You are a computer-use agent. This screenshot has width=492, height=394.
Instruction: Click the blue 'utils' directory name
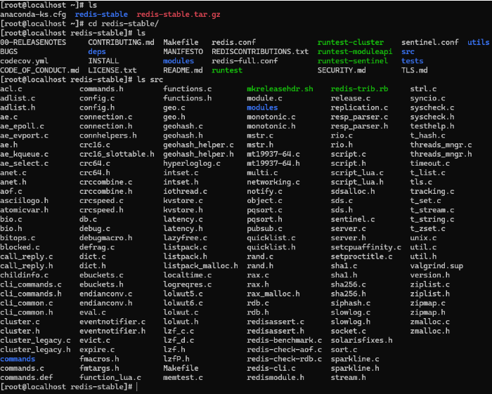478,42
